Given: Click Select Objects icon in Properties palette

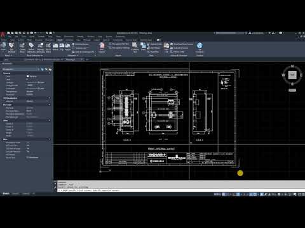Looking at the screenshot, I should tap(46, 69).
